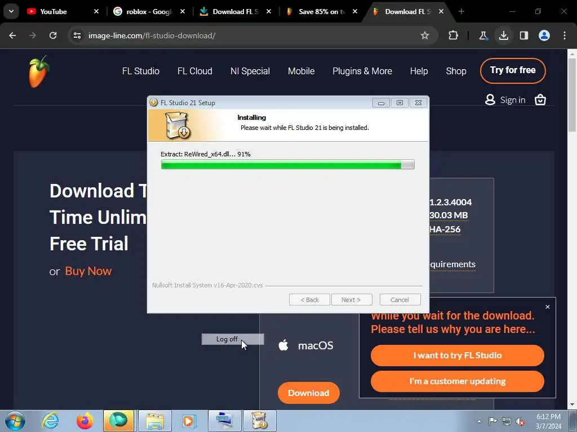
Task: Go back to previous page
Action: pos(12,35)
